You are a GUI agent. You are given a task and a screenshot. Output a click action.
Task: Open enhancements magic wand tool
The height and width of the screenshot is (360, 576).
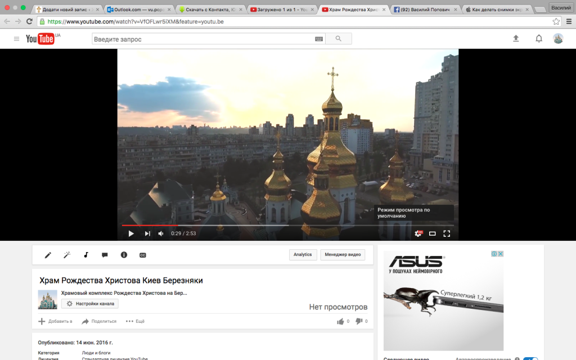tap(67, 255)
